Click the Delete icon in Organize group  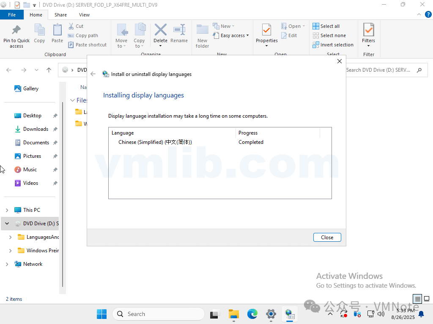pos(160,30)
